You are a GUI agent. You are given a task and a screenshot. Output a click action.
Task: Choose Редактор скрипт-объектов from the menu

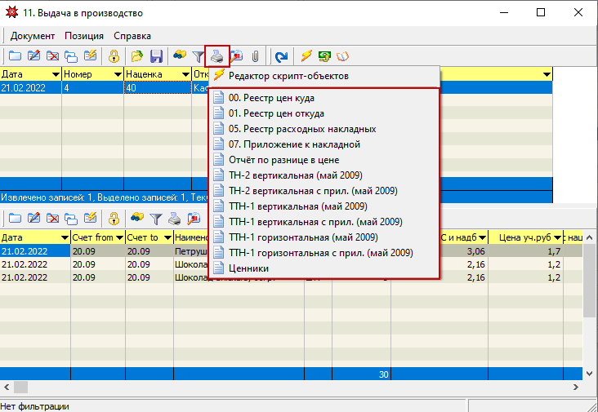point(288,75)
